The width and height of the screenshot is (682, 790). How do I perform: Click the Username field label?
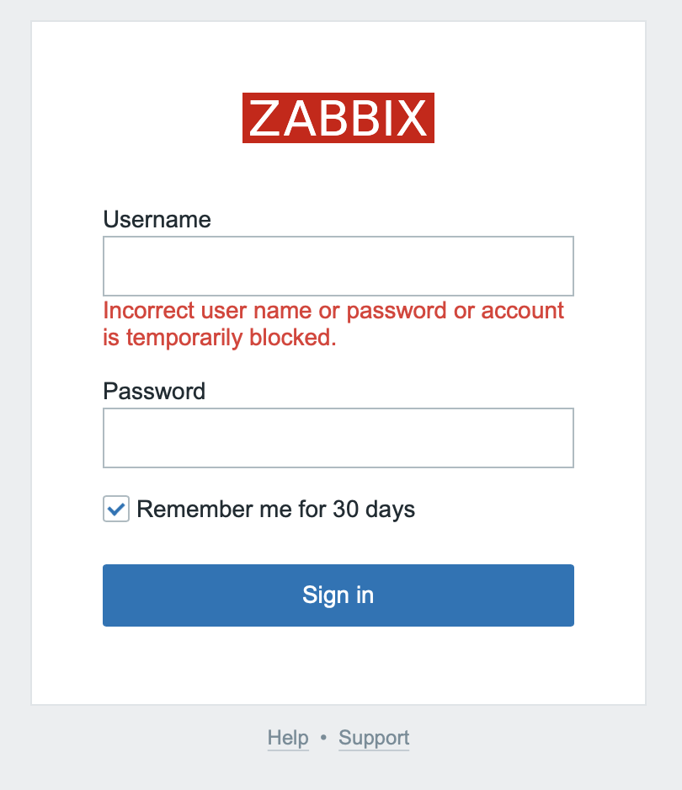(x=157, y=220)
